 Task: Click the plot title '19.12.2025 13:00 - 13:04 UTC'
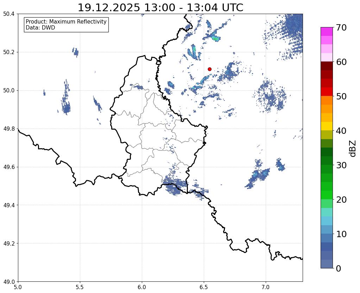(x=160, y=8)
